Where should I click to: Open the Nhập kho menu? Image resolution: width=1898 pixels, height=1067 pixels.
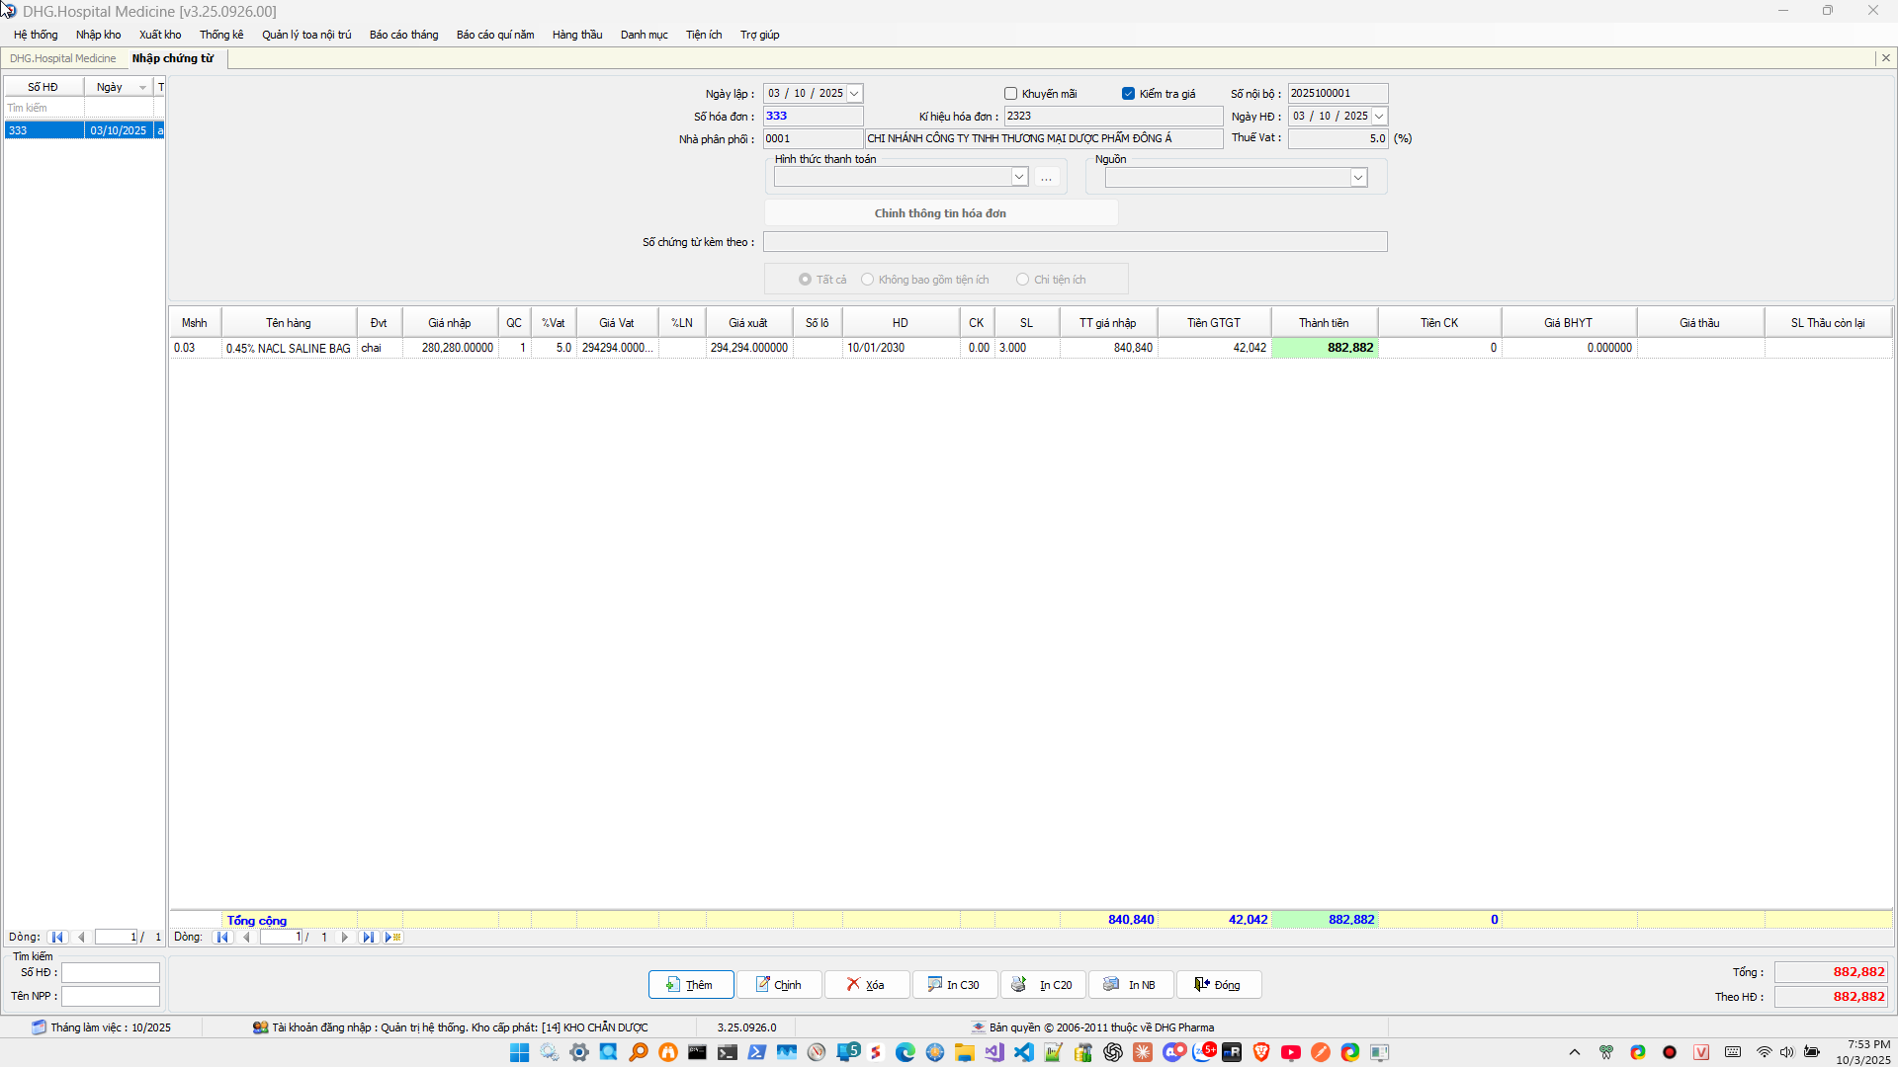[x=98, y=35]
